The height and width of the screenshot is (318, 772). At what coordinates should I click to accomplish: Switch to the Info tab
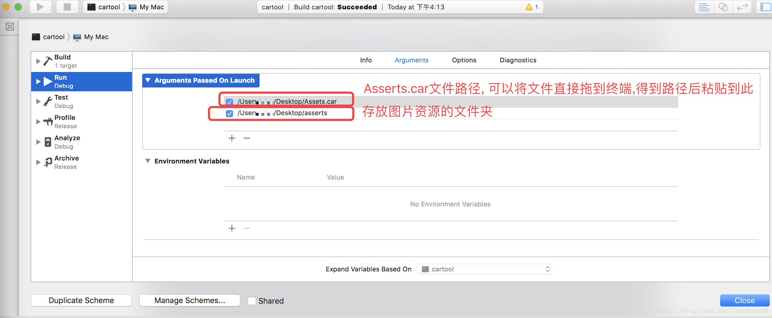tap(366, 60)
